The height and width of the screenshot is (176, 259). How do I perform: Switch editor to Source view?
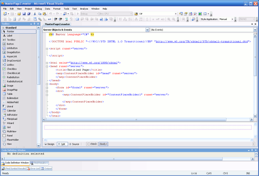coord(74,144)
